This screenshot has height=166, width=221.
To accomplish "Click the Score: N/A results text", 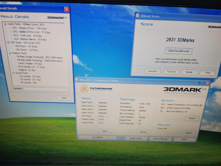I will [x=162, y=129].
